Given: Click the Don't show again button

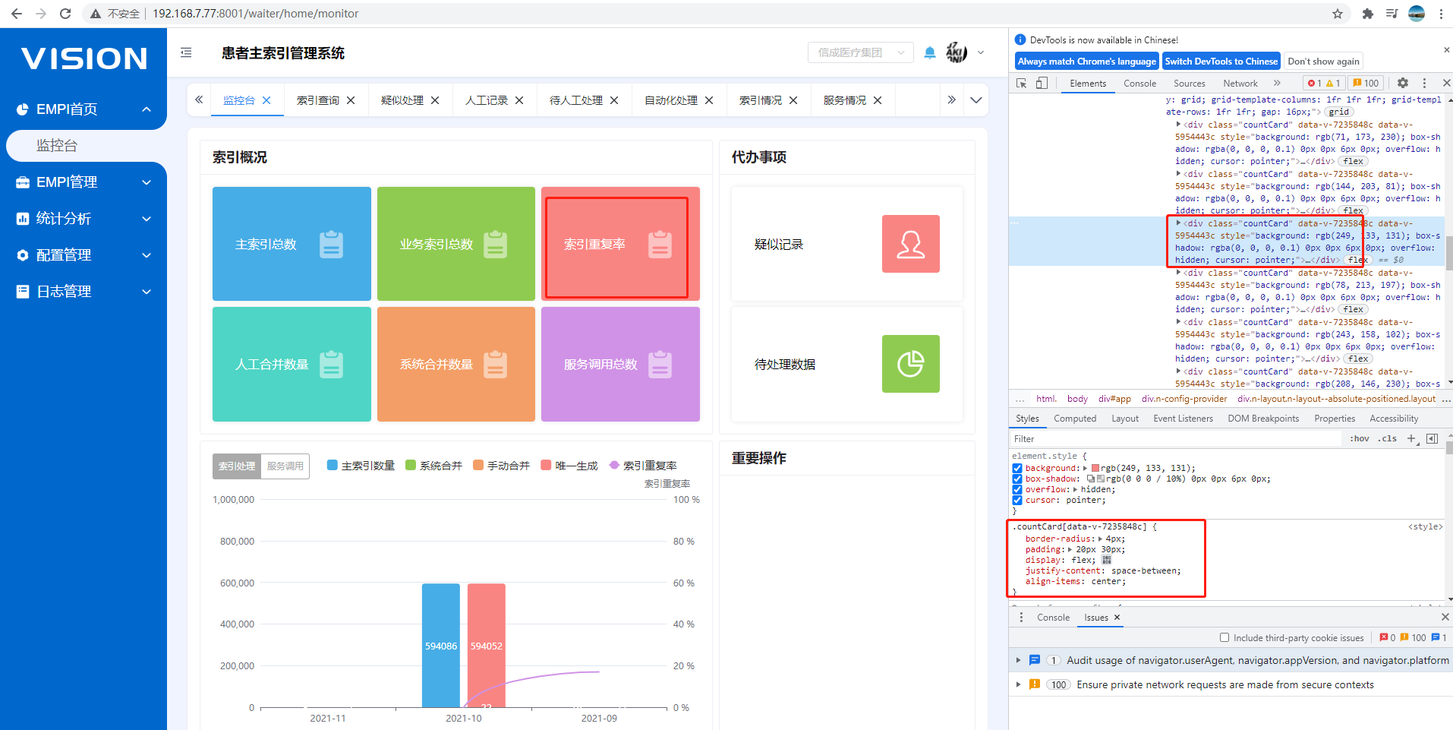Looking at the screenshot, I should tap(1323, 62).
